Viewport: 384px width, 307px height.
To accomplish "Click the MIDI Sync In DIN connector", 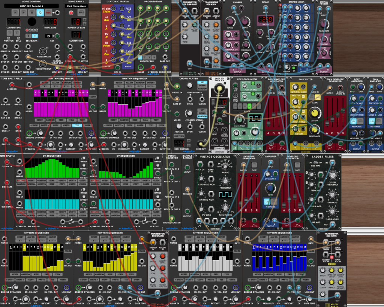I will pos(43,51).
